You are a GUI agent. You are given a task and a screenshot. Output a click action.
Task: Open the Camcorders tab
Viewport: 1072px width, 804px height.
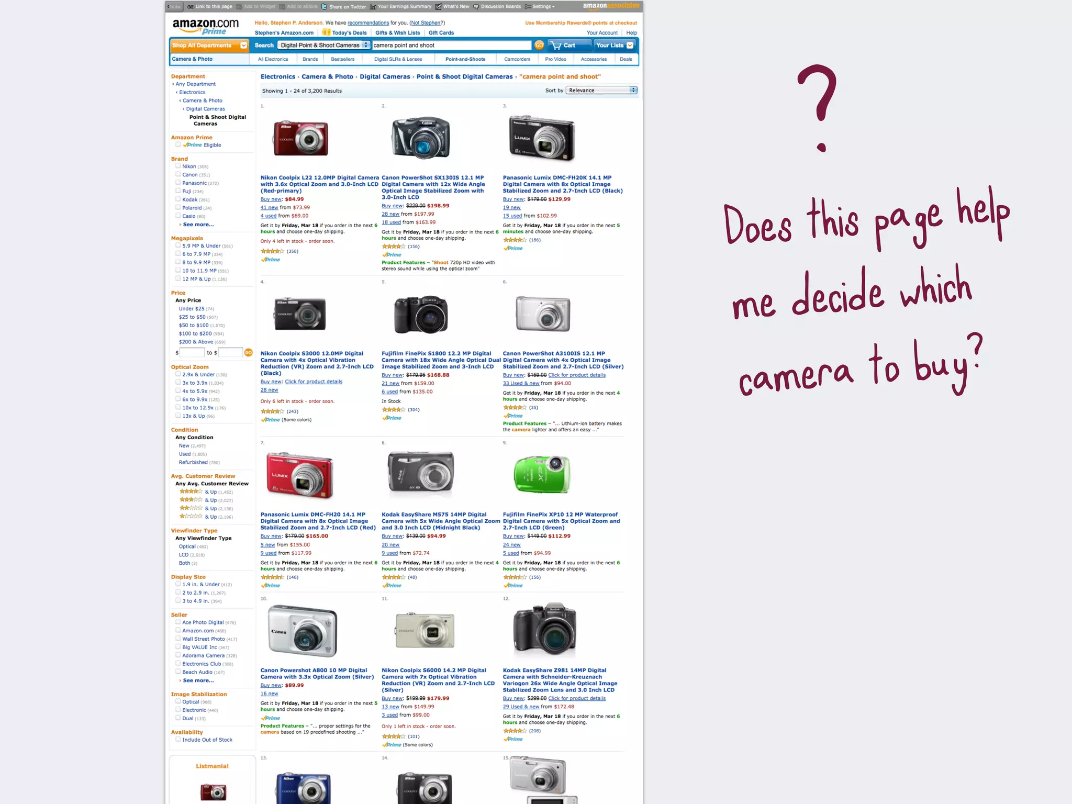[517, 59]
